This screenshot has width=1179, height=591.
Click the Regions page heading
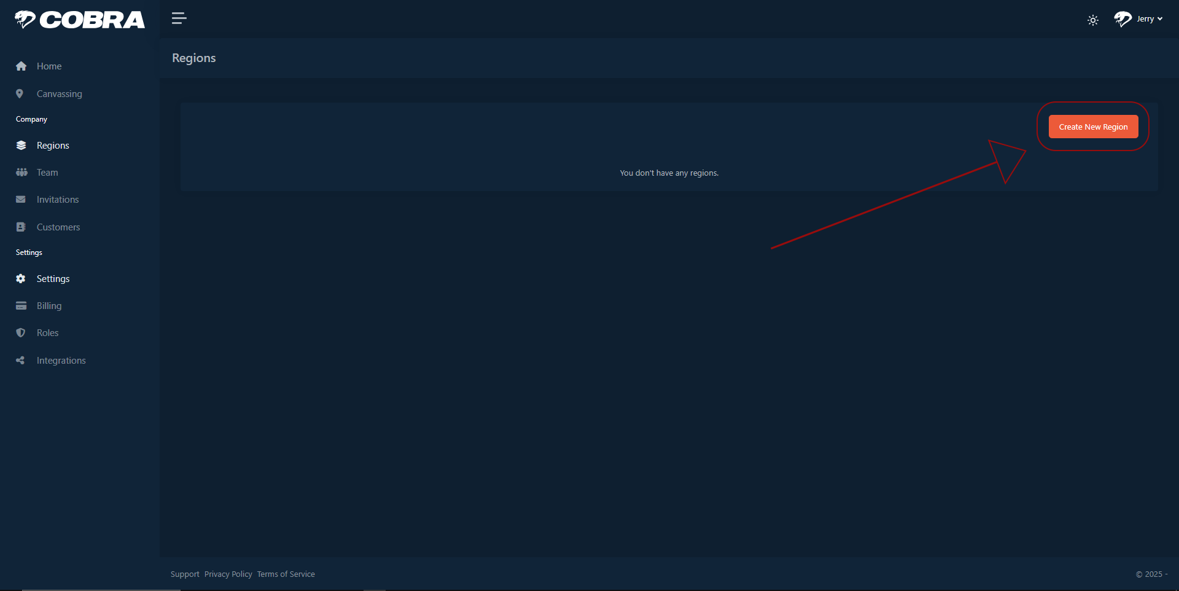(x=194, y=58)
